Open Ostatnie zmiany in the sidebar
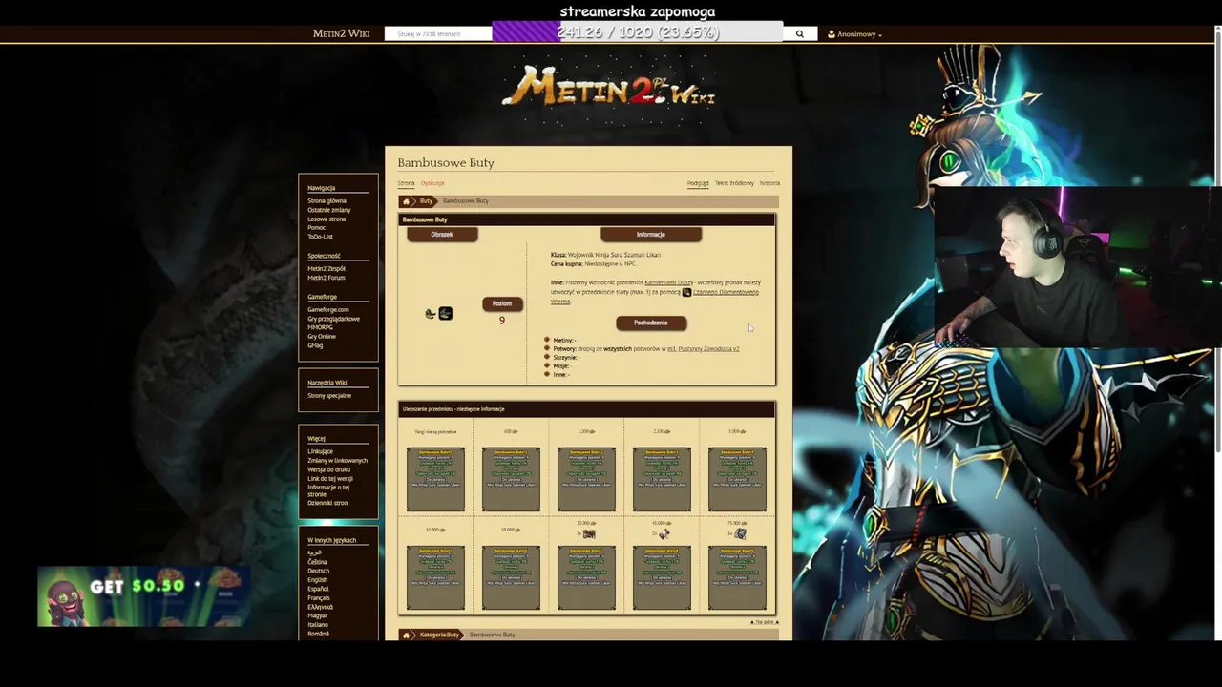 click(x=328, y=210)
